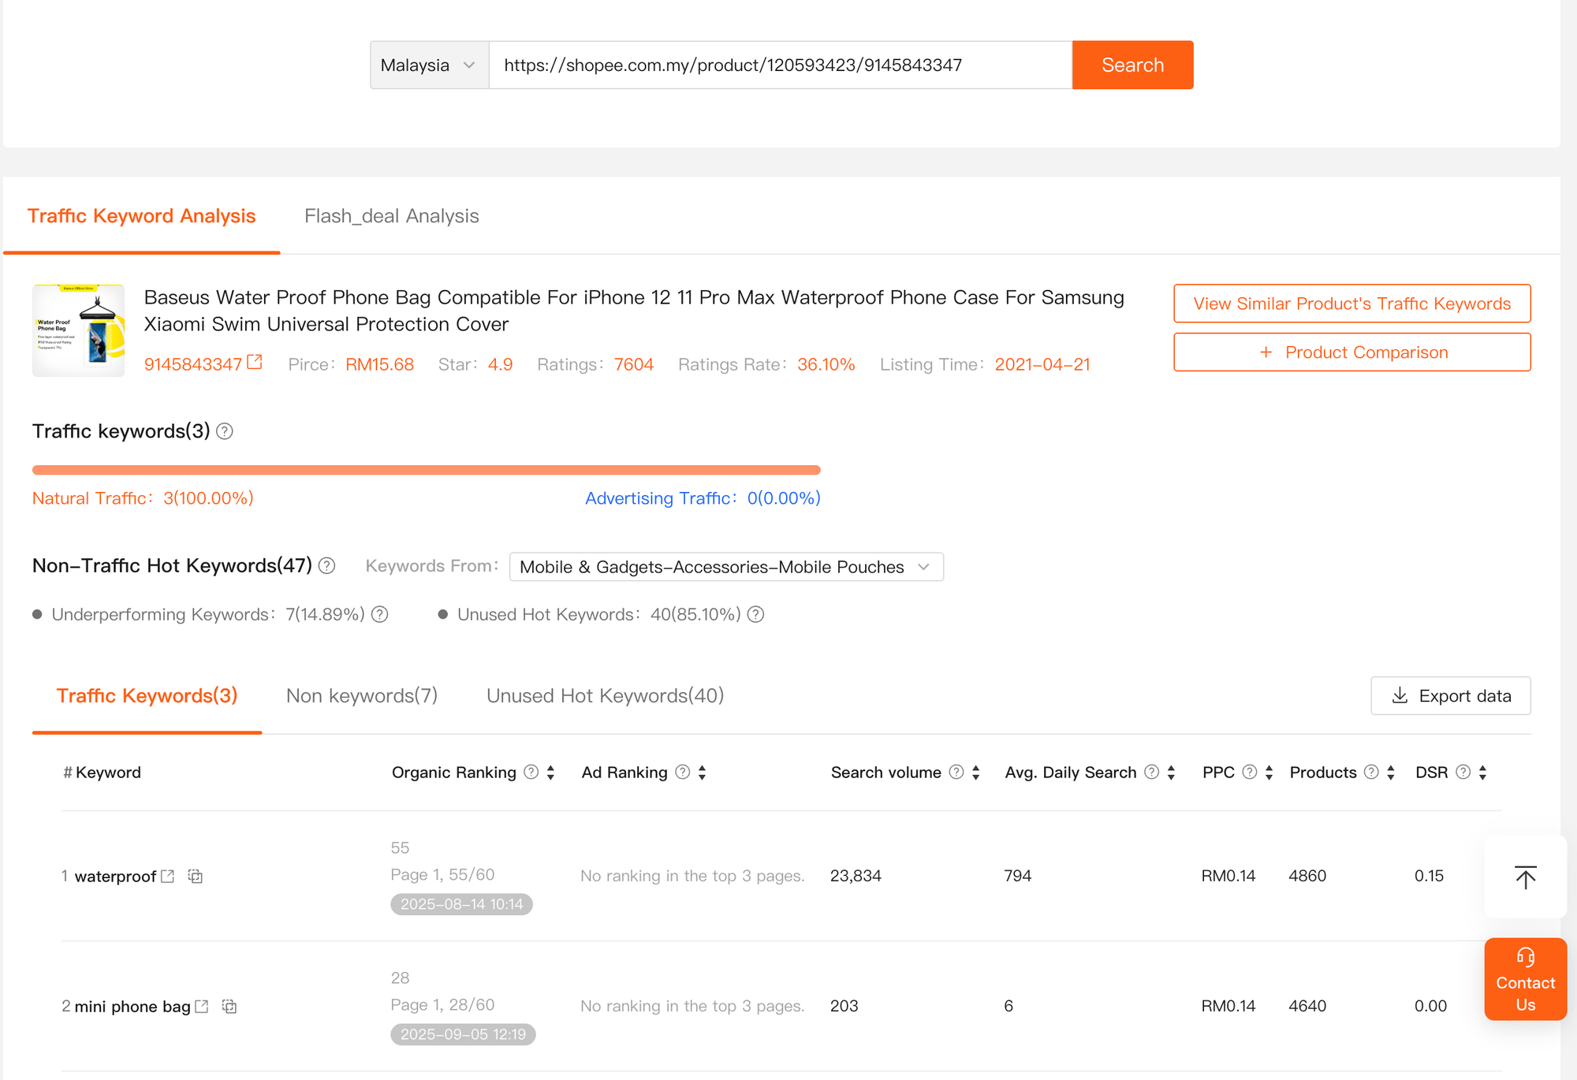Show help for Ad Ranking column
The width and height of the screenshot is (1577, 1080).
[x=683, y=772]
